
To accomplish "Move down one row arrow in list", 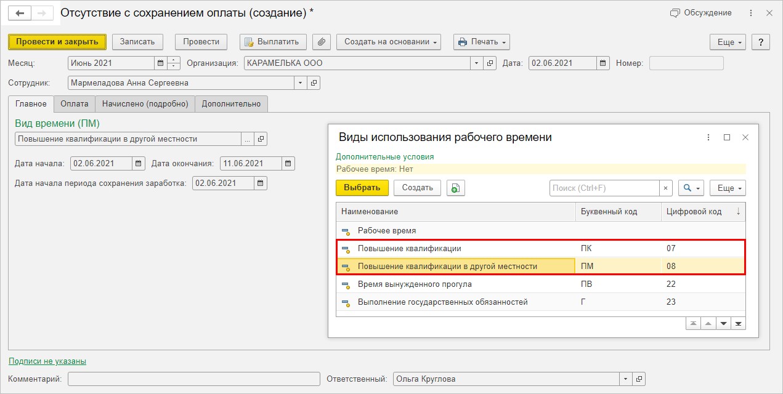I will [723, 323].
